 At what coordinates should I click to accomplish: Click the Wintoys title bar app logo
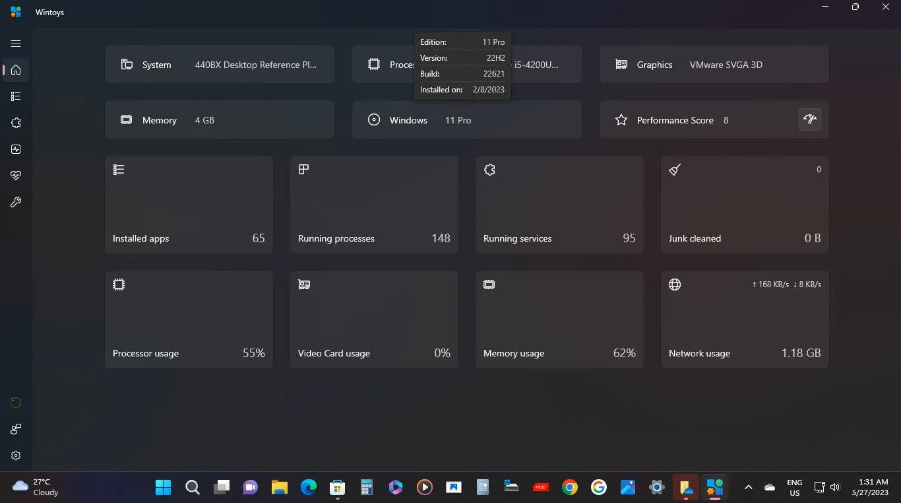16,12
